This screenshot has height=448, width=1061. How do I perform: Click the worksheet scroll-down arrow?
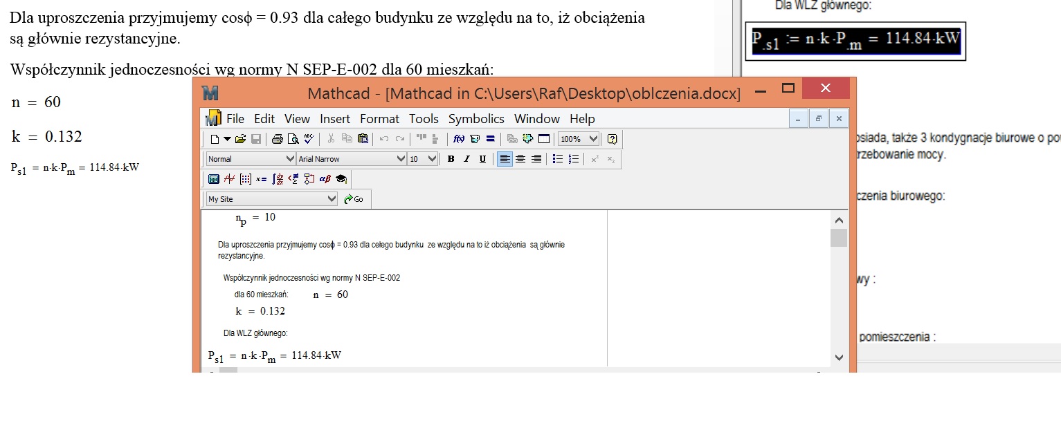839,357
